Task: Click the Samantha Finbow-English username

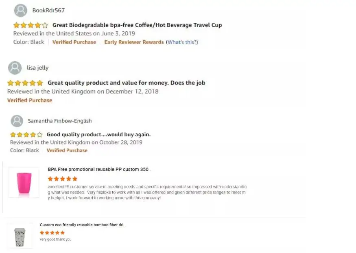Action: pyautogui.click(x=59, y=121)
